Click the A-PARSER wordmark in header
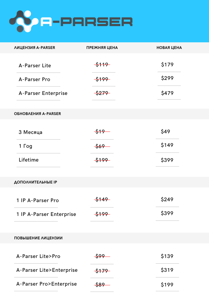Image resolution: width=209 pixels, height=297 pixels. pos(86,22)
